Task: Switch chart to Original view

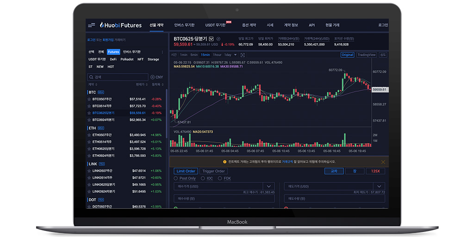Action: coord(347,55)
